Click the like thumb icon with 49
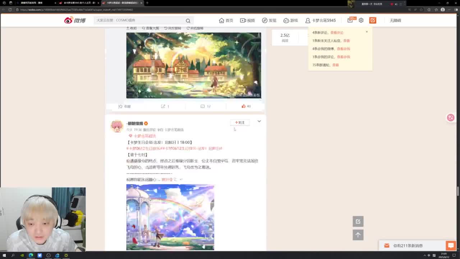This screenshot has height=259, width=460. pyautogui.click(x=244, y=106)
